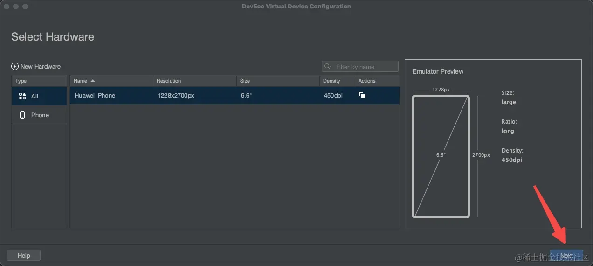The image size is (593, 266).
Task: Click the 450dpi value in Emulator Preview
Action: point(511,160)
